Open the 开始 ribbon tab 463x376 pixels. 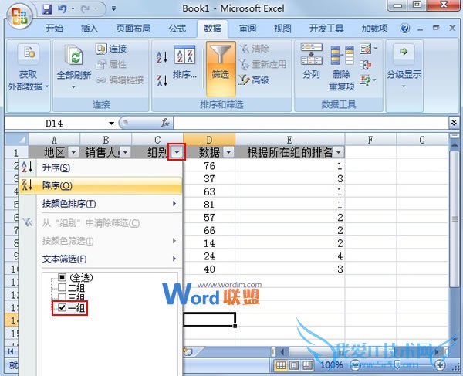(x=55, y=29)
